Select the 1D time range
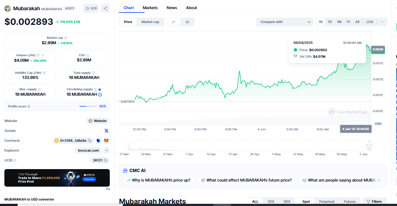This screenshot has height=206, width=397. tap(321, 22)
